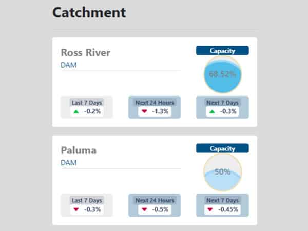The width and height of the screenshot is (308, 231).
Task: Select Ross River Next 24 Hours tile
Action: (155, 107)
